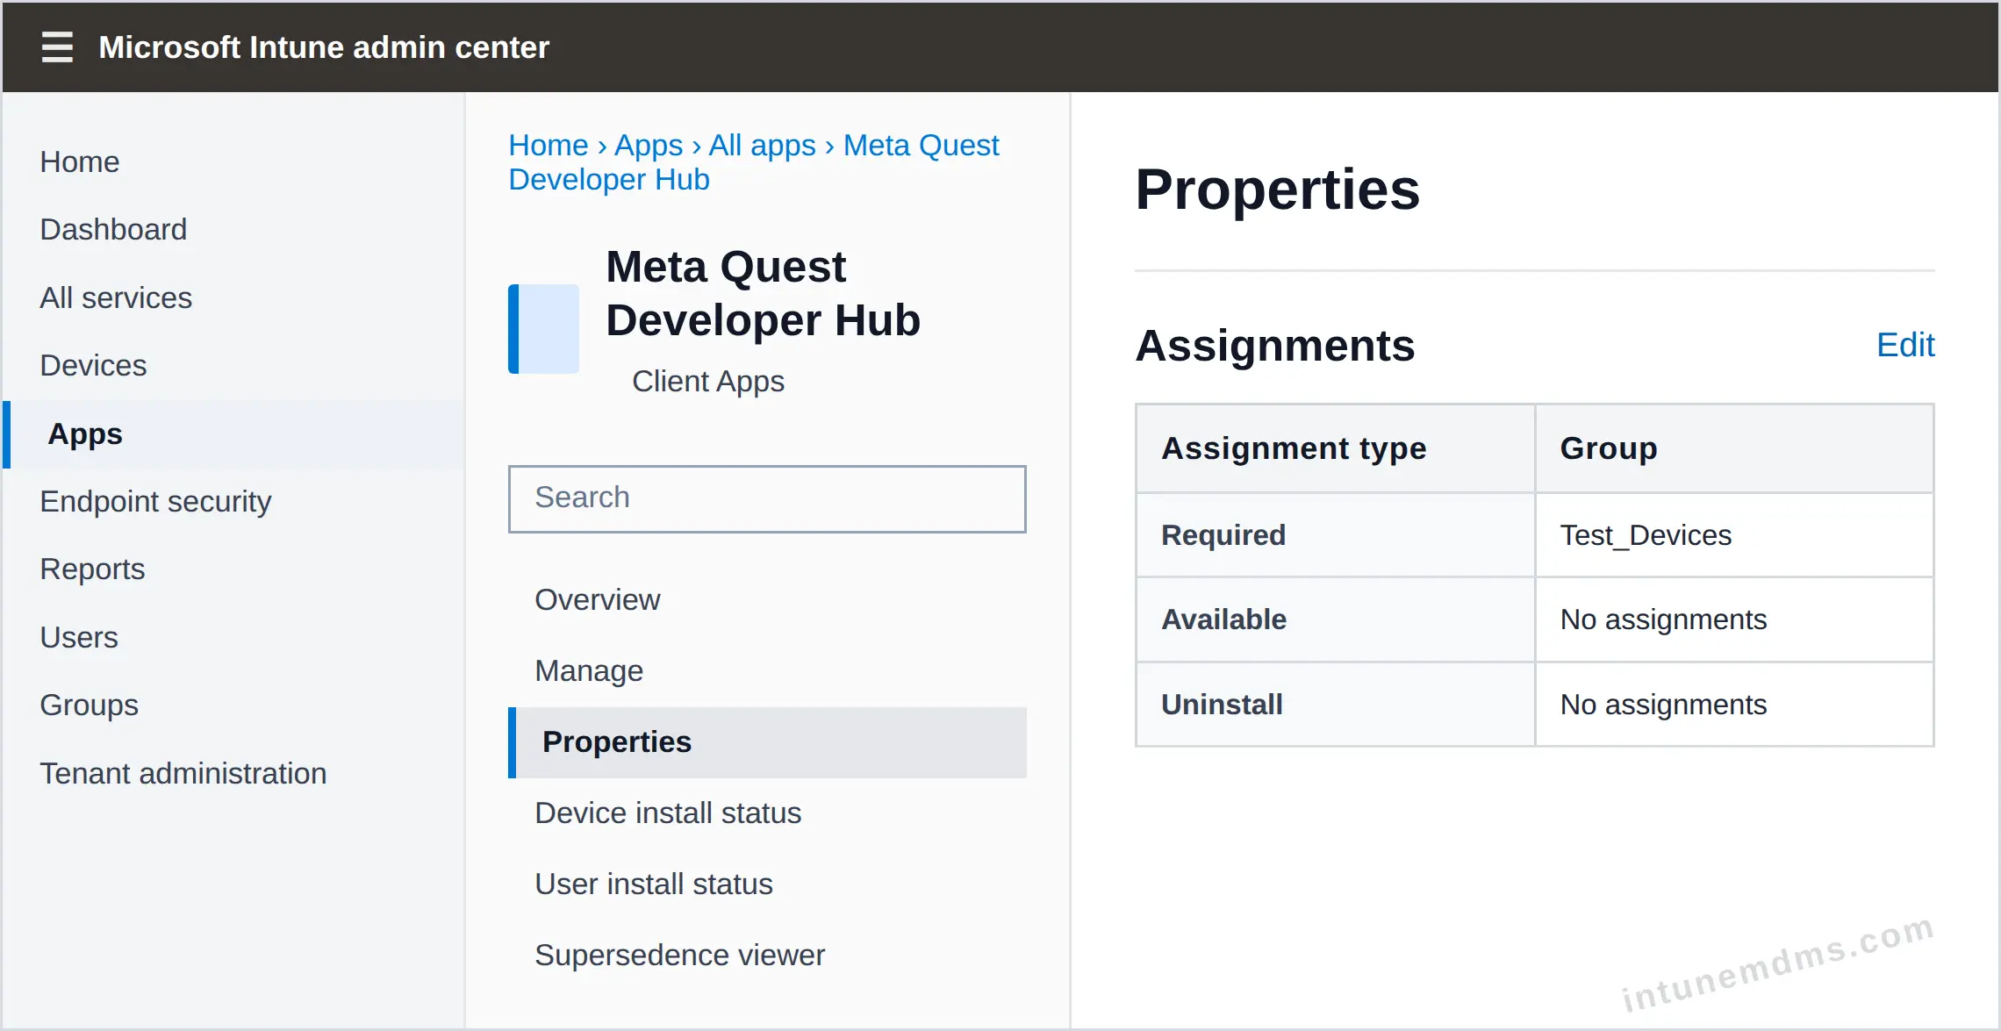Click the Apps breadcrumb link
Image resolution: width=2001 pixels, height=1031 pixels.
(649, 146)
